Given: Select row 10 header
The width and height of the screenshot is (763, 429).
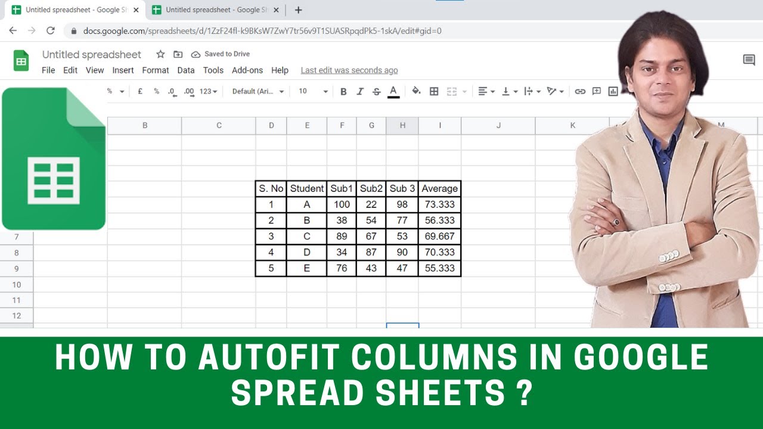Looking at the screenshot, I should (x=17, y=285).
